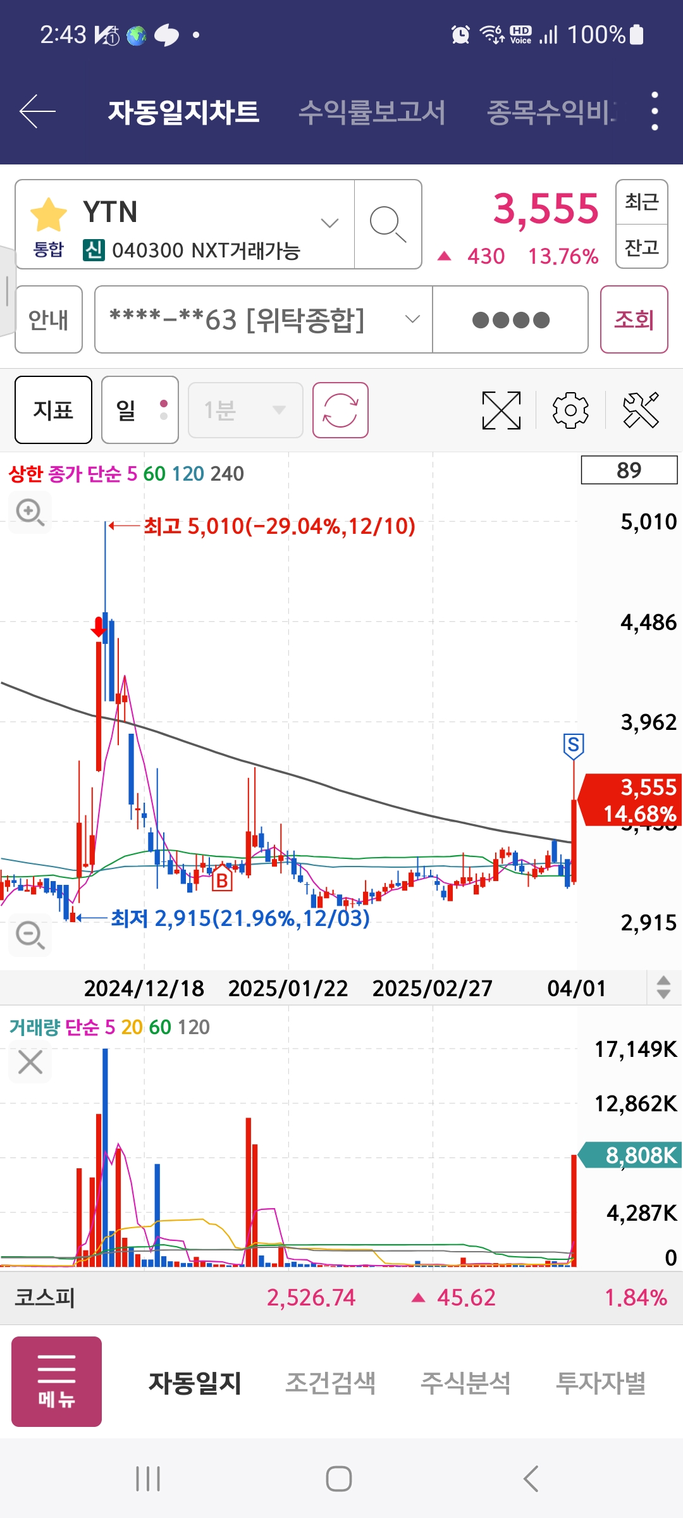Select 조건검색 bottom tab
This screenshot has height=1518, width=683.
coord(330,1383)
